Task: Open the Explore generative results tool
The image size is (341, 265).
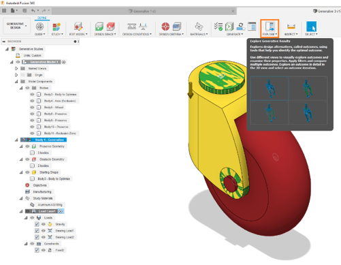Action: pyautogui.click(x=270, y=27)
